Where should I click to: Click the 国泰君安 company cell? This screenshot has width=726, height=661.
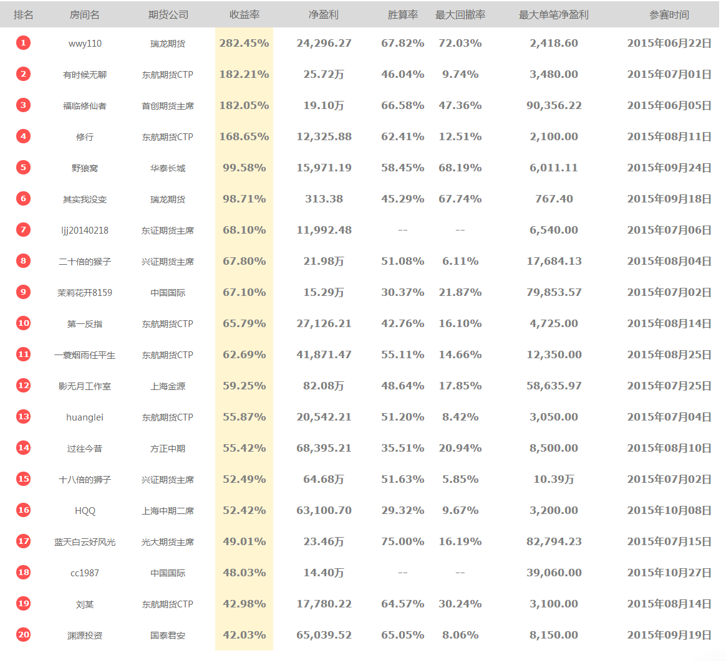pos(168,635)
